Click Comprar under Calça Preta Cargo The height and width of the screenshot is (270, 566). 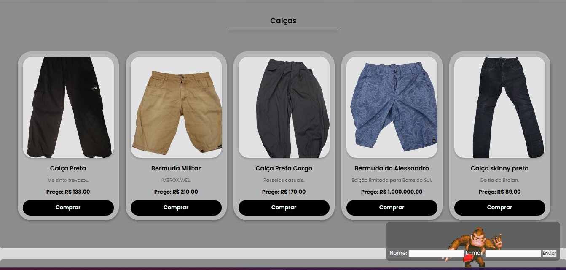click(x=284, y=208)
